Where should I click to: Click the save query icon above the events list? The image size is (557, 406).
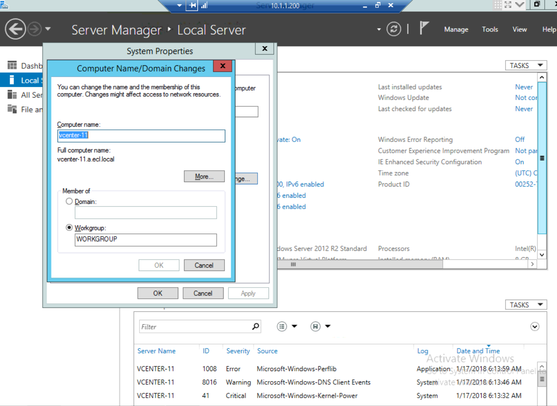(315, 326)
